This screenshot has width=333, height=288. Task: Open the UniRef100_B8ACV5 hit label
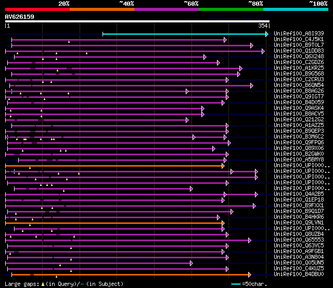299,114
